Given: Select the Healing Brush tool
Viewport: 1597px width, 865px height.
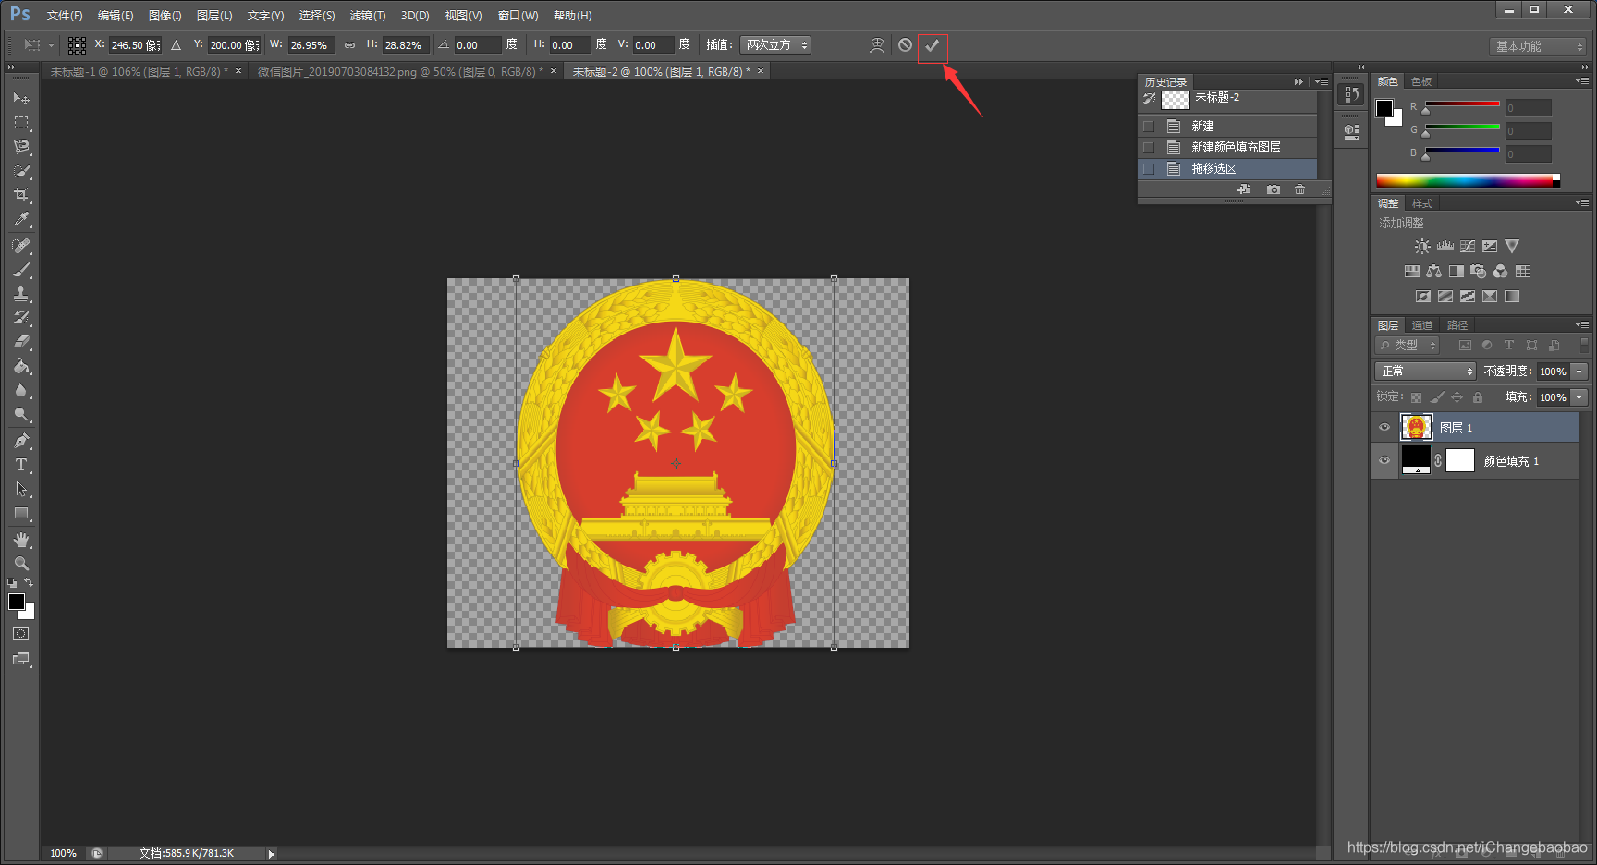Looking at the screenshot, I should (x=21, y=246).
